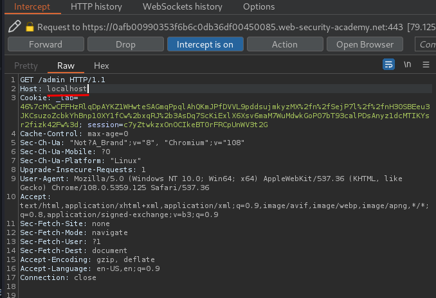Click the 'Accept:' header name on line 10
The width and height of the screenshot is (436, 298).
tap(35, 197)
